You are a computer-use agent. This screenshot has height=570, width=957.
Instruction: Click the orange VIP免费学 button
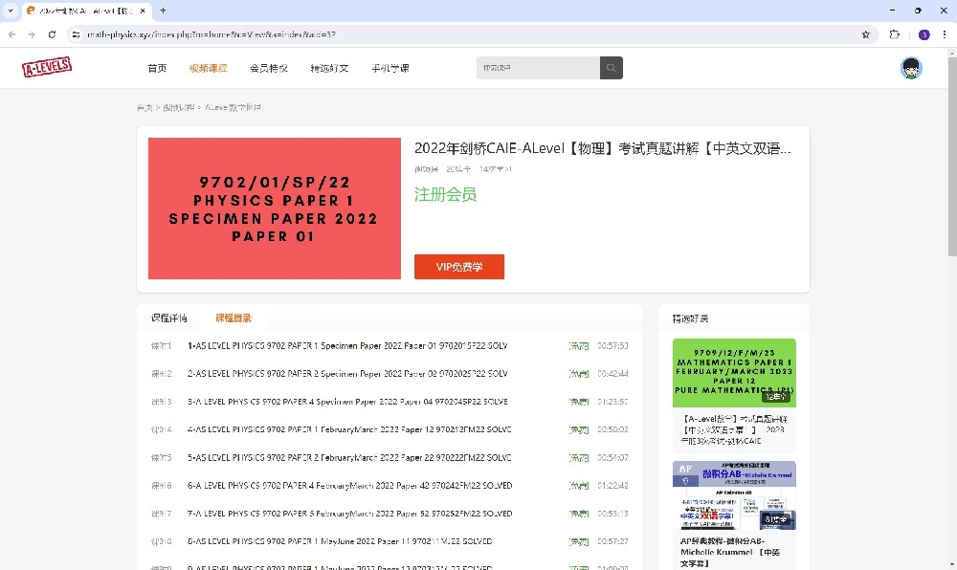(458, 267)
